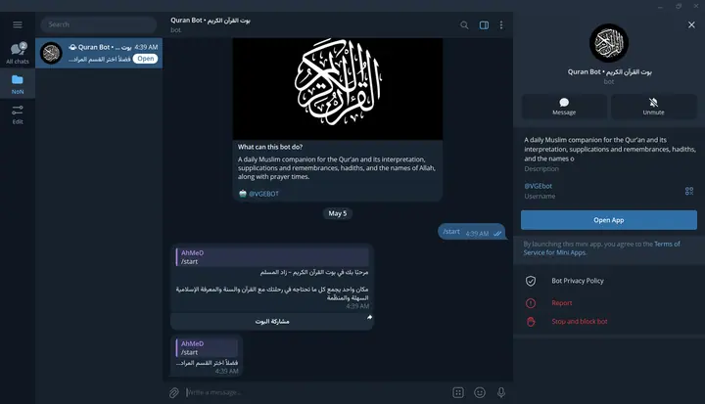Click the chat list Search field
705x404 pixels.
99,24
